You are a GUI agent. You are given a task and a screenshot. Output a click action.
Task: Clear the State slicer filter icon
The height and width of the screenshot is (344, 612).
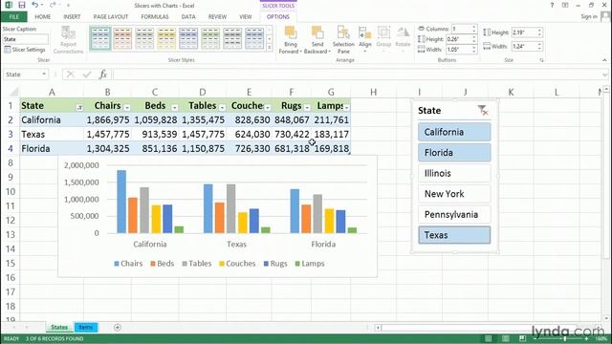click(483, 111)
